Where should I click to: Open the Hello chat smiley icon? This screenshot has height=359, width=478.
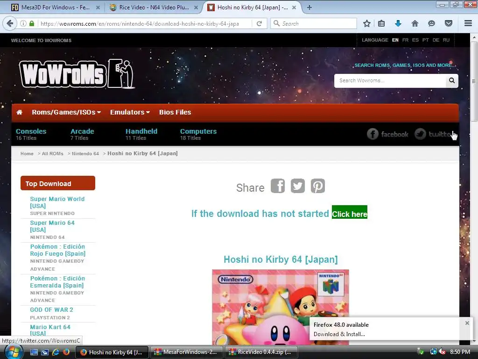[431, 23]
